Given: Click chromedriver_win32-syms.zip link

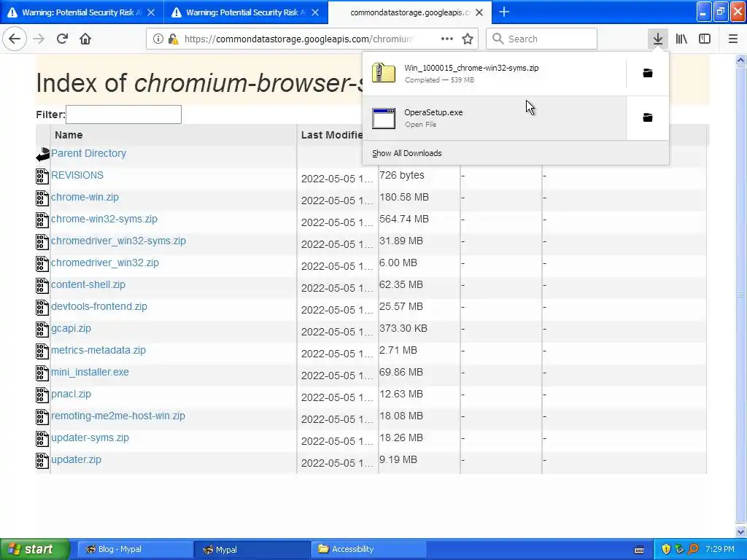Looking at the screenshot, I should click(118, 241).
